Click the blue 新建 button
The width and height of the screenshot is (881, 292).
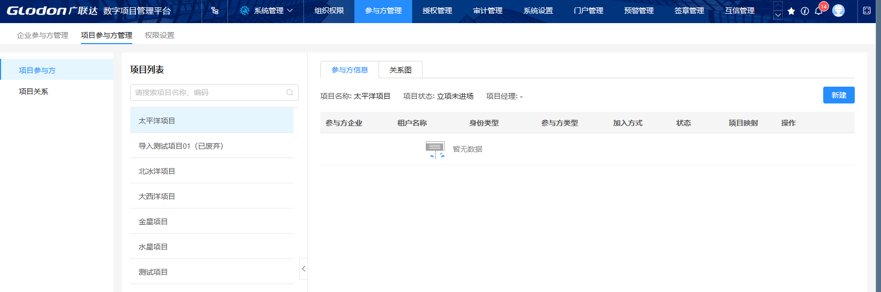point(838,95)
